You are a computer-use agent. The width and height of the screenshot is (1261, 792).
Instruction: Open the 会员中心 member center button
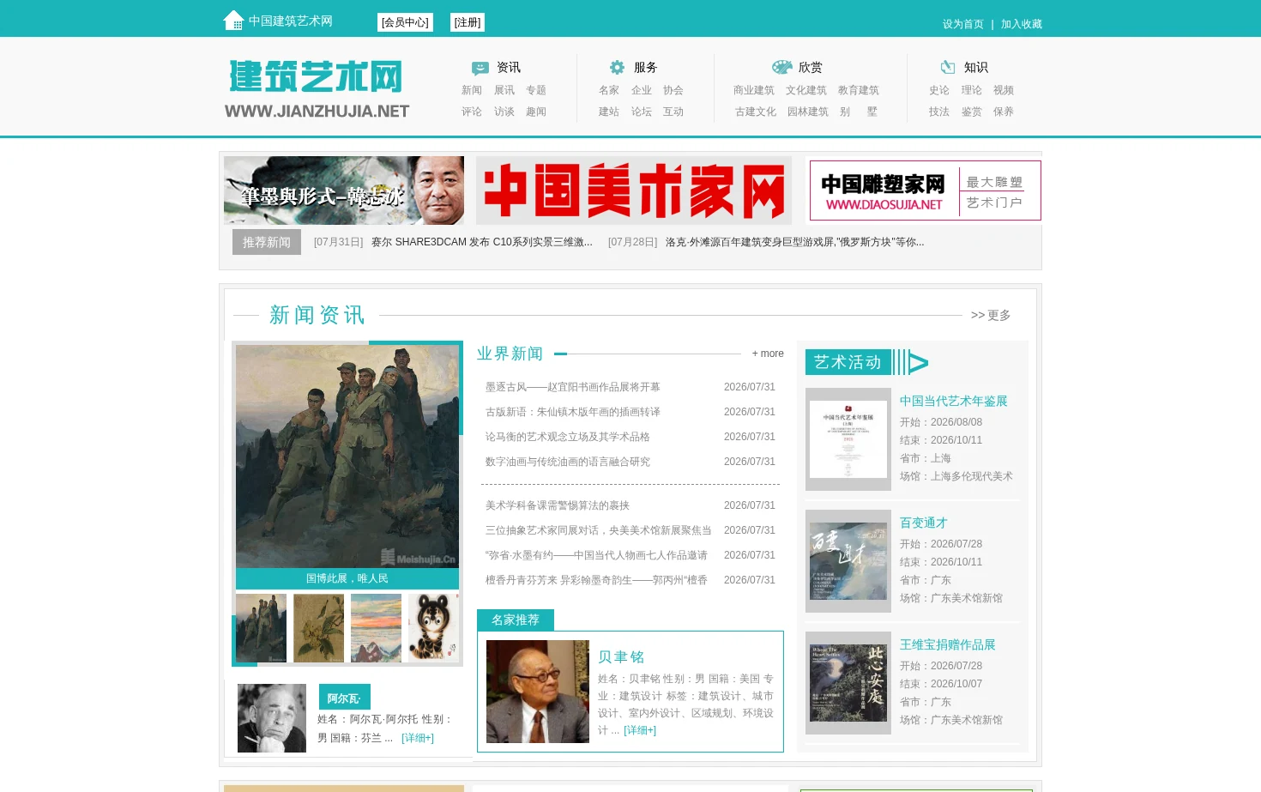tap(405, 22)
